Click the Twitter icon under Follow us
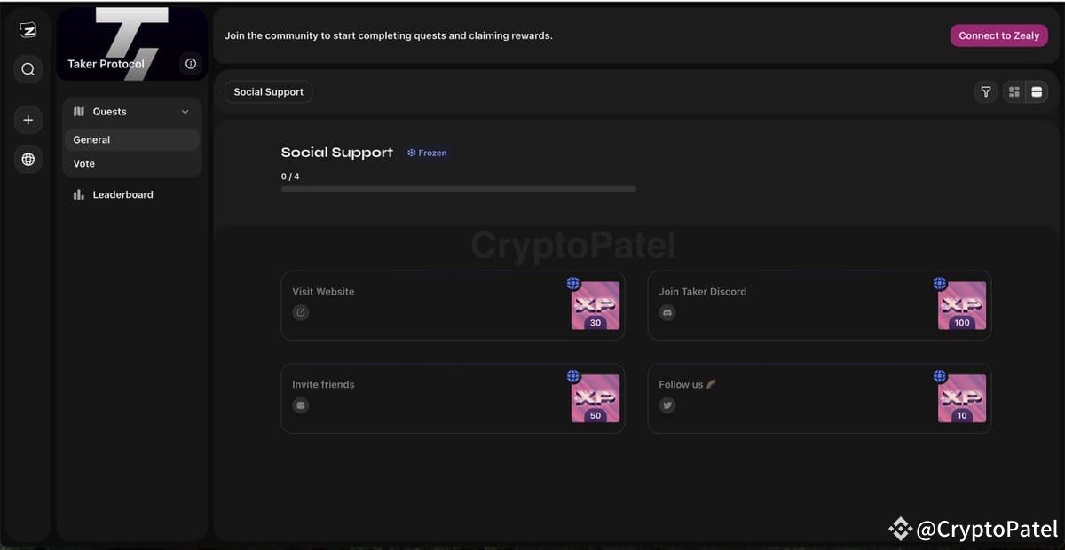 tap(667, 405)
